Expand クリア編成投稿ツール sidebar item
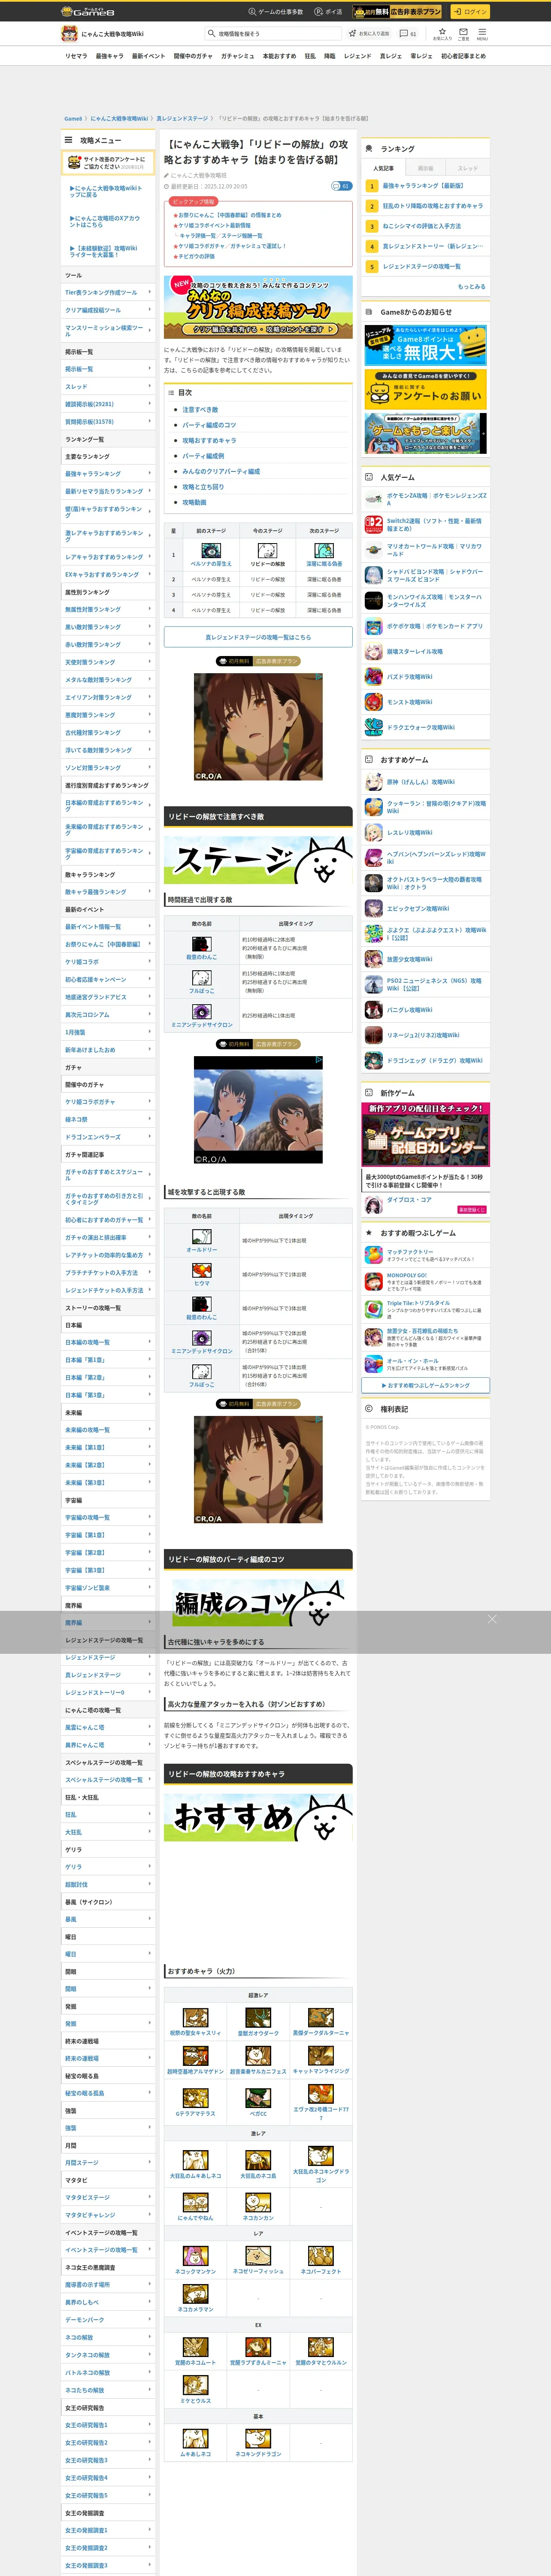Image resolution: width=551 pixels, height=2576 pixels. (108, 310)
